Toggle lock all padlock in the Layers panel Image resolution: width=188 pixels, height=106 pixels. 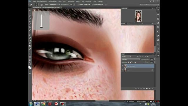[135, 62]
